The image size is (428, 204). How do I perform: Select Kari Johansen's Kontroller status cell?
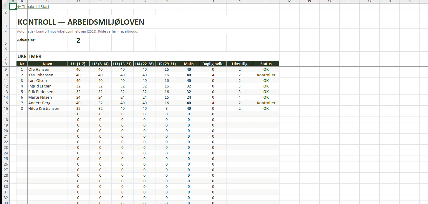click(266, 75)
